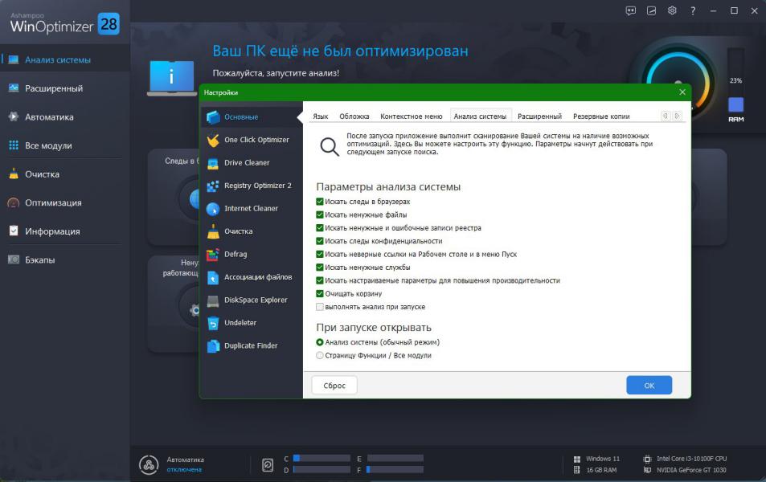This screenshot has width=766, height=482.
Task: Select 'Страницу Функции / Все модули' radio button
Action: click(320, 355)
